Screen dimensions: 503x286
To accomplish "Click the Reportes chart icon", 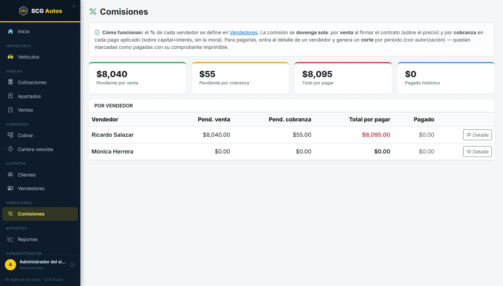I will [10, 239].
